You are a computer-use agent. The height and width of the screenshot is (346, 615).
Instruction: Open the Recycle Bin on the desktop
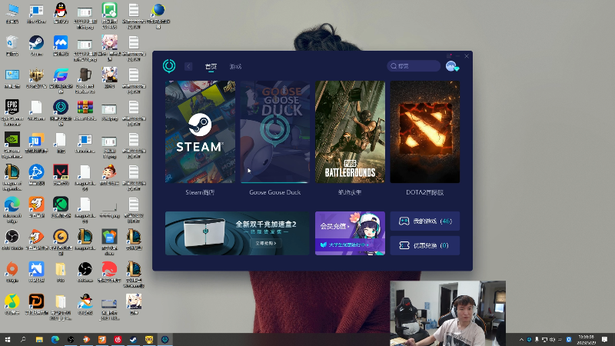[x=12, y=45]
